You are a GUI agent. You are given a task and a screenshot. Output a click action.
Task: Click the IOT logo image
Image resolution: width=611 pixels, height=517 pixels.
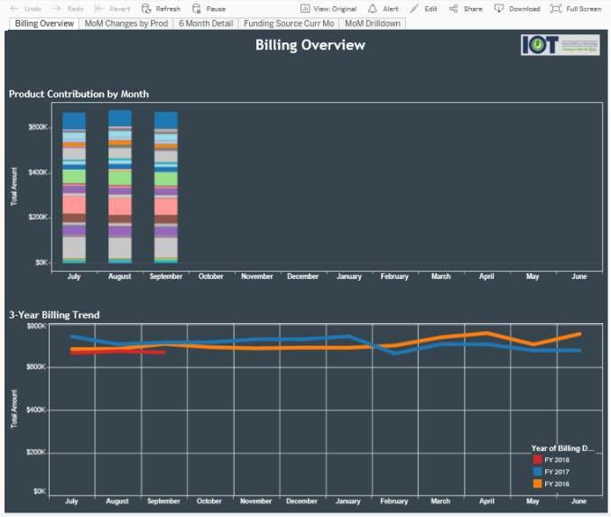[x=560, y=45]
